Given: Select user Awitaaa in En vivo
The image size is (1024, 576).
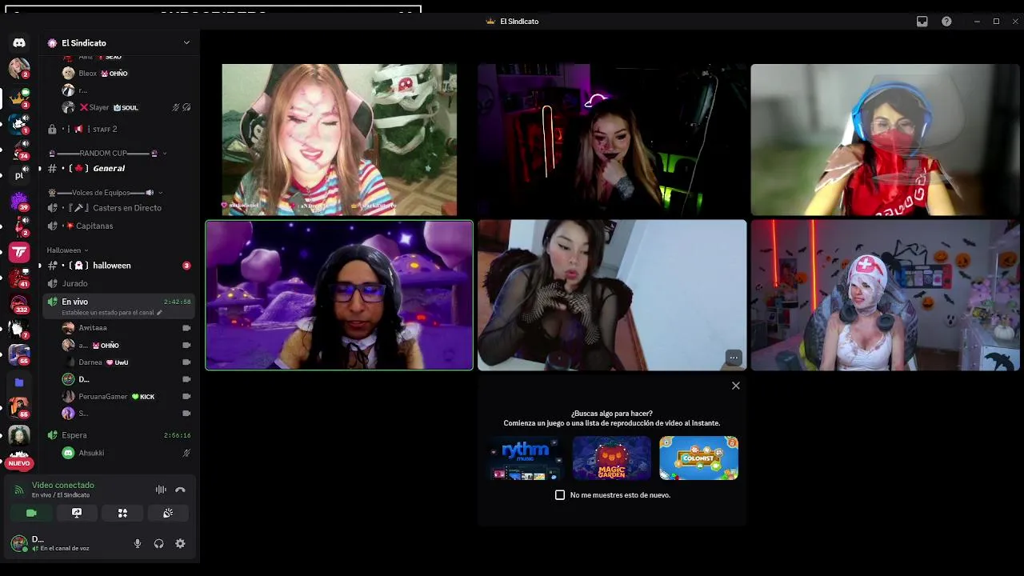Looking at the screenshot, I should (127, 328).
